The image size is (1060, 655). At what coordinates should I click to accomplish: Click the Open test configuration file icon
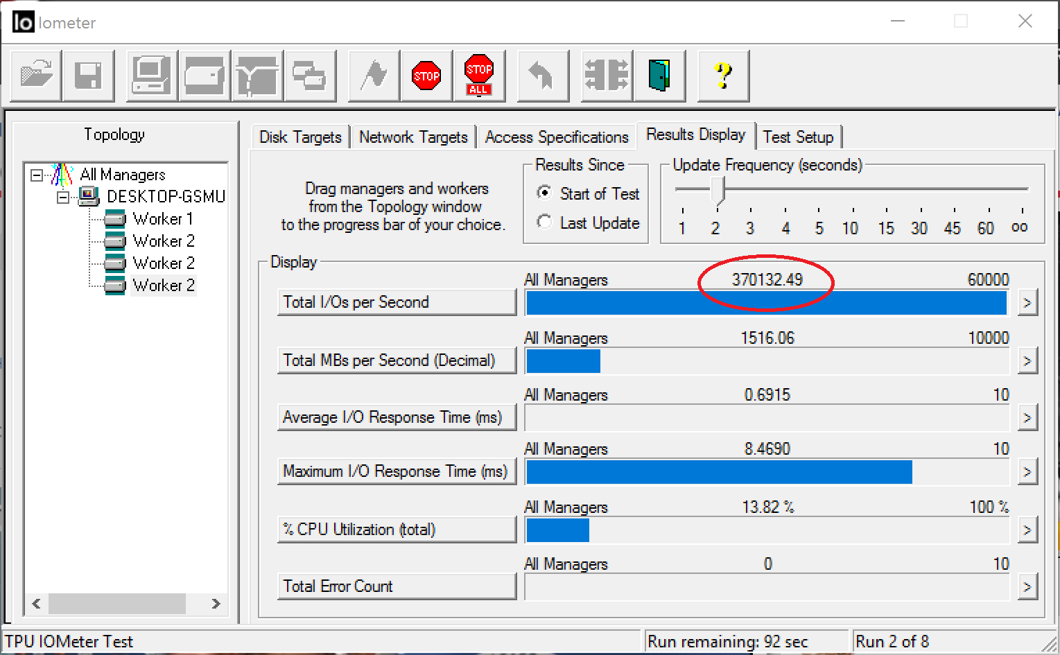point(37,75)
